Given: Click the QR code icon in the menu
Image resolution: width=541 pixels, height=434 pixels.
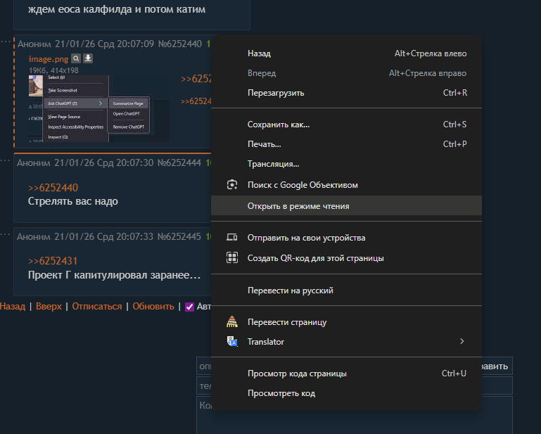Looking at the screenshot, I should point(232,257).
